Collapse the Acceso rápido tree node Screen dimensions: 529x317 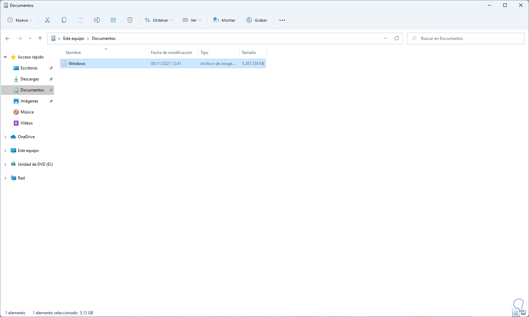(5, 57)
